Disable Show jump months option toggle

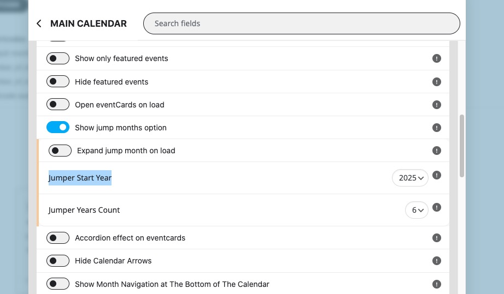58,127
